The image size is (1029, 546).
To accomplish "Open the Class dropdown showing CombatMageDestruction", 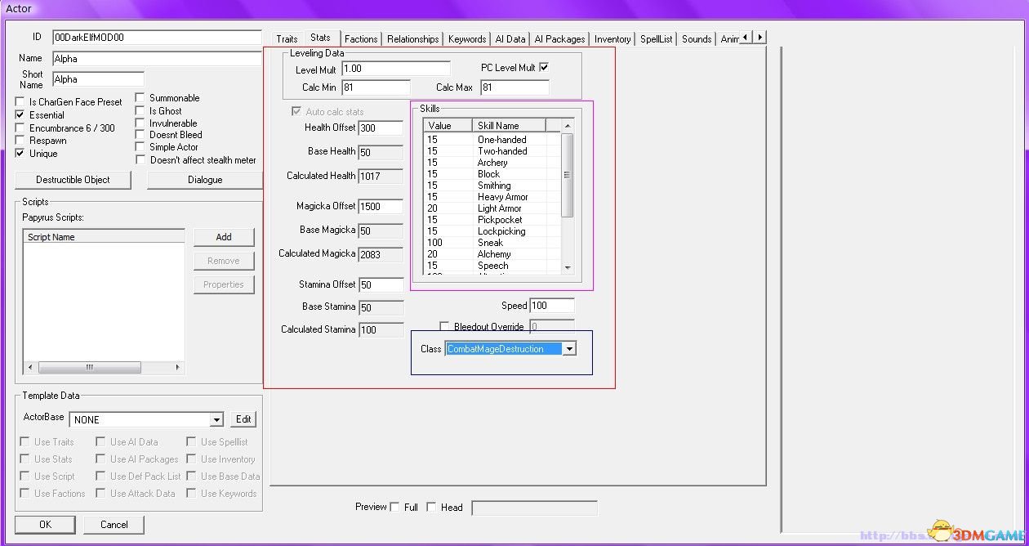I will tap(570, 349).
